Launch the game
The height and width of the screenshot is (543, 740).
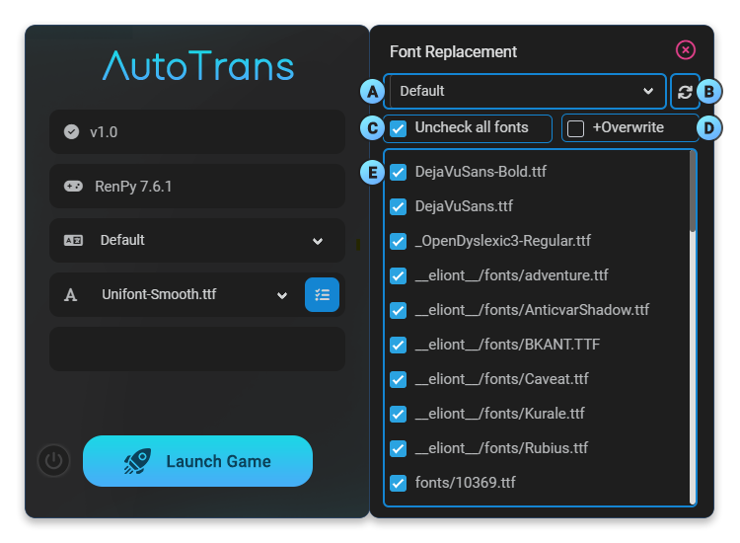tap(197, 461)
